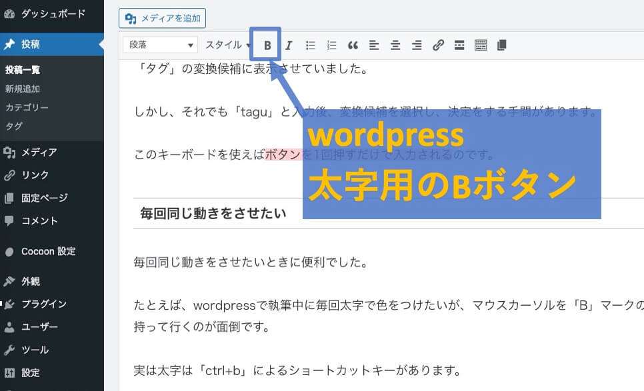Click the メディアを追加 button
The height and width of the screenshot is (391, 644).
click(163, 18)
